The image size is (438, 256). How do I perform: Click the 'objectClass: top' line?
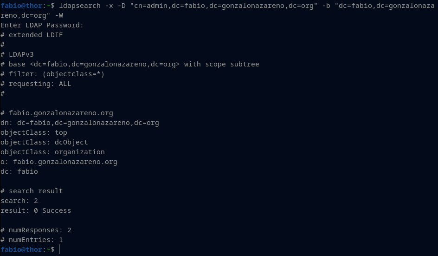[x=34, y=132]
